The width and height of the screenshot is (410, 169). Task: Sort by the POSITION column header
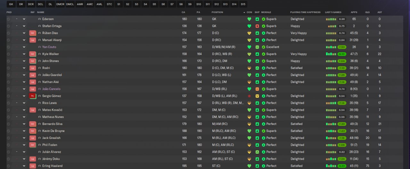pos(217,12)
